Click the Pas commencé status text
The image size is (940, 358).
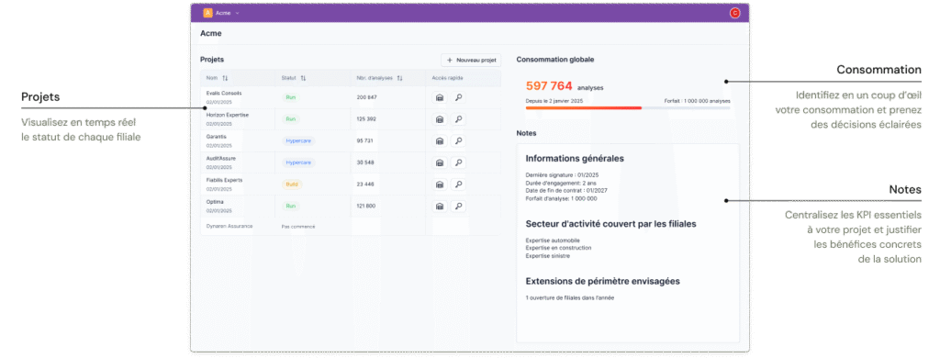(298, 227)
